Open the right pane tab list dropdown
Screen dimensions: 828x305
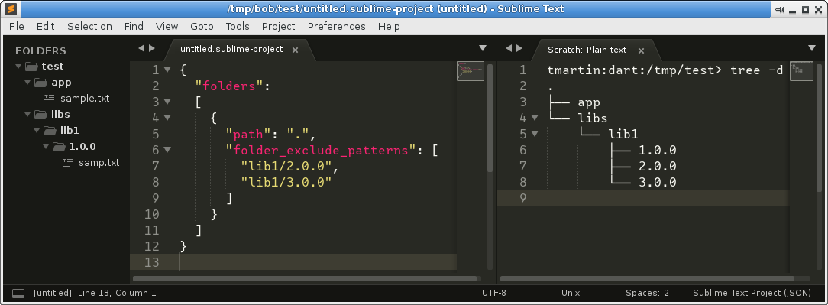coord(812,48)
